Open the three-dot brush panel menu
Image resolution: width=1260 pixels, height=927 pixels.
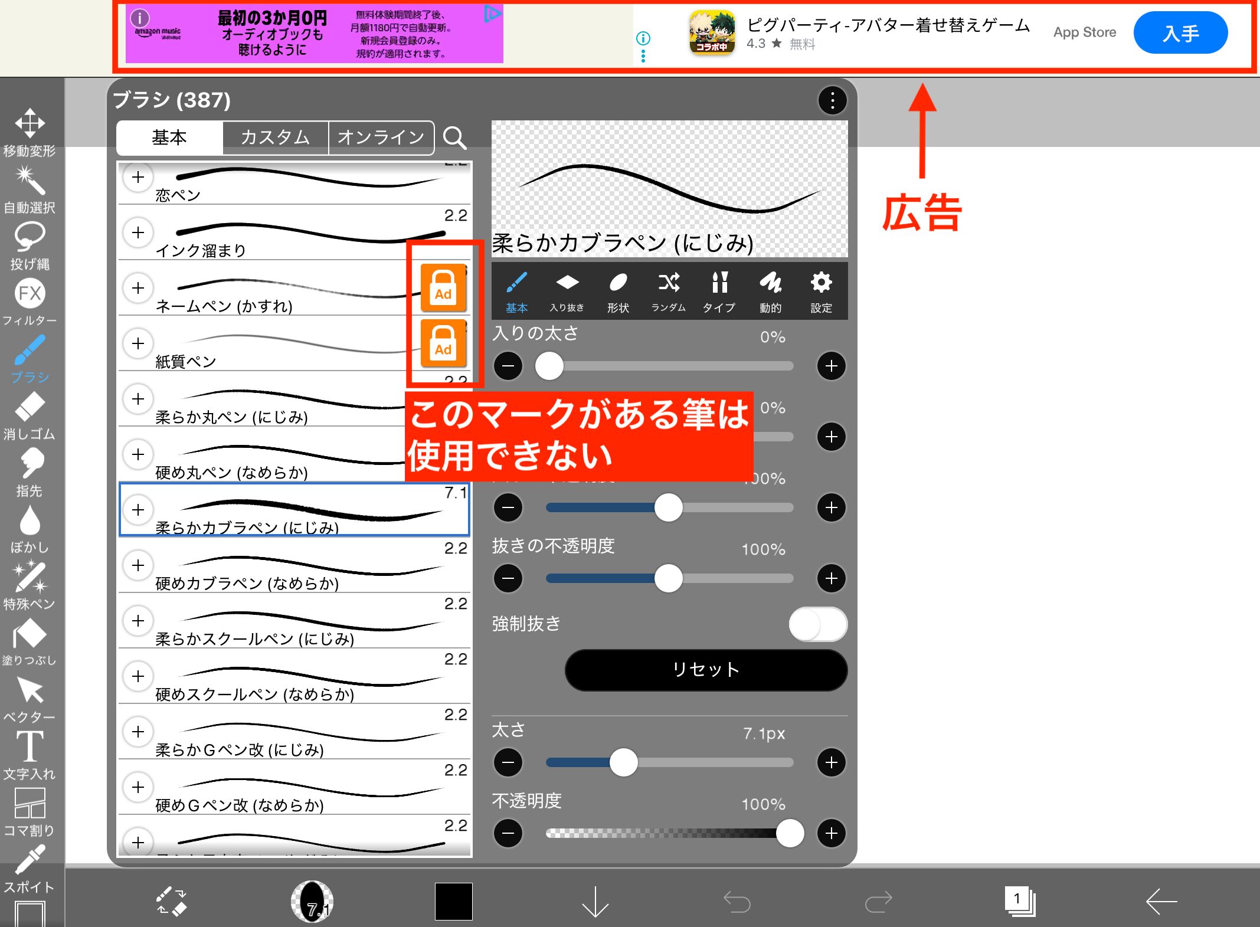coord(832,101)
